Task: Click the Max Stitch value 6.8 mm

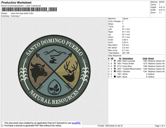Action: coord(125,45)
